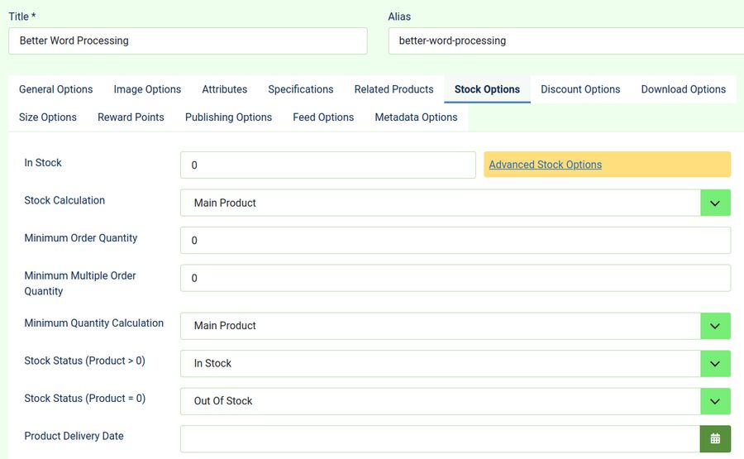Click the Advanced Stock Options link
The width and height of the screenshot is (744, 459).
coord(545,165)
